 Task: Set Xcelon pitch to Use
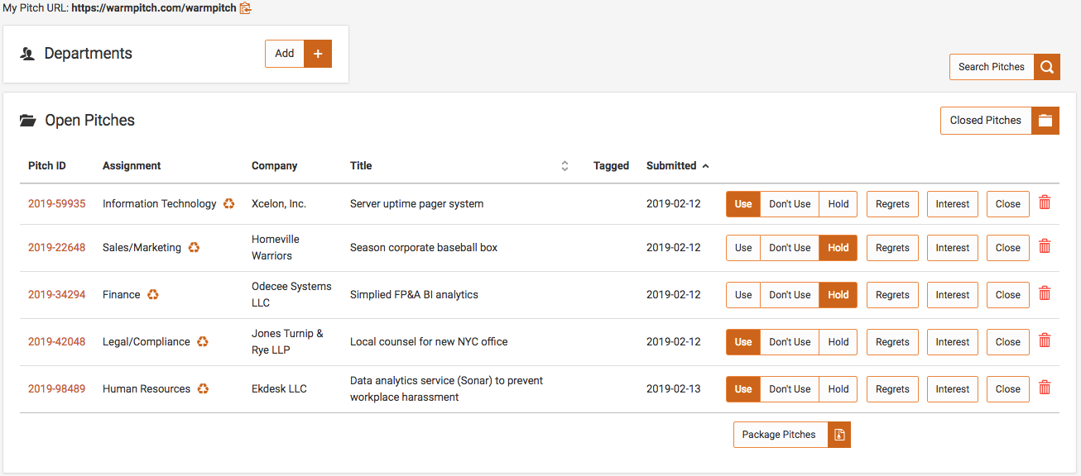(x=743, y=204)
